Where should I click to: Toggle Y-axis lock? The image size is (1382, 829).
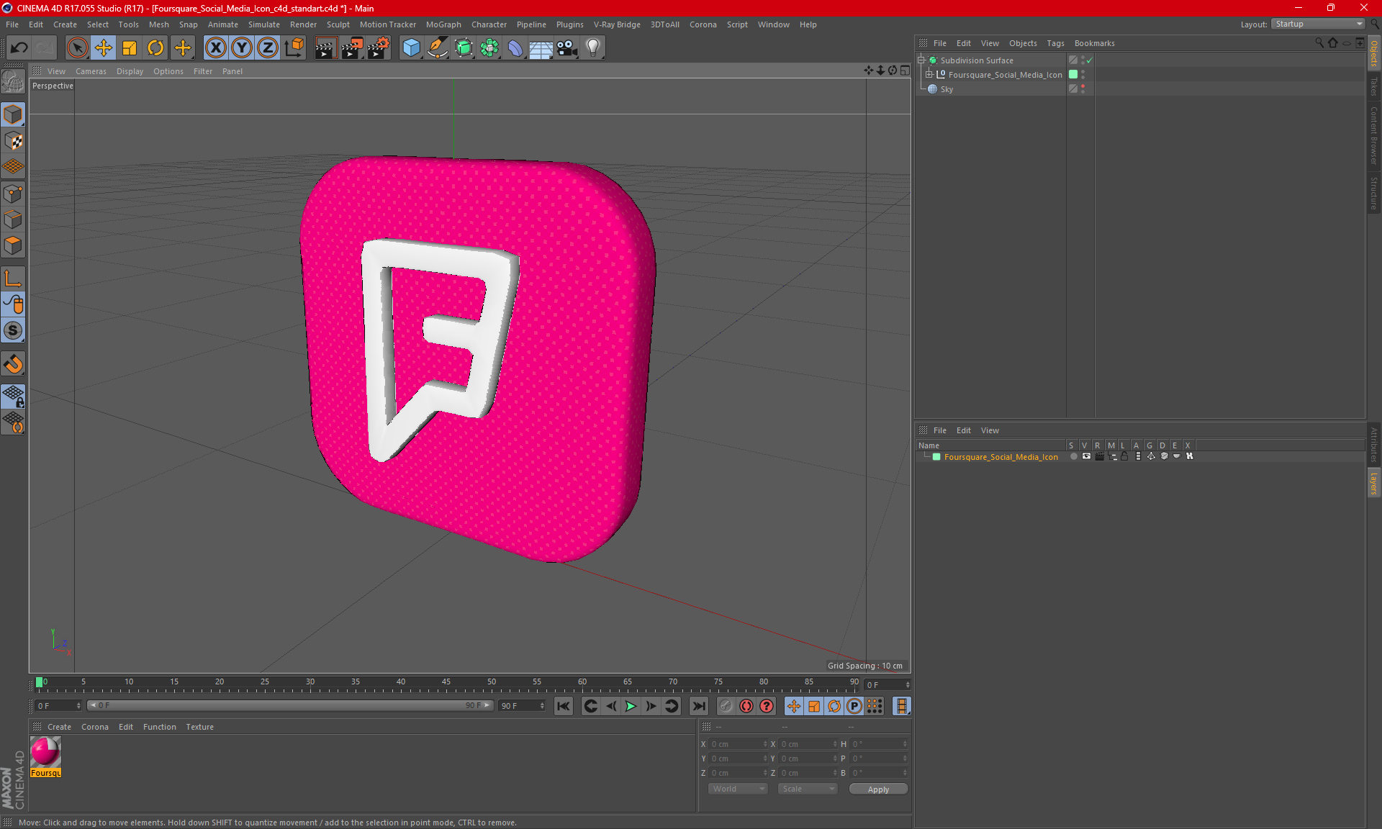pyautogui.click(x=242, y=48)
